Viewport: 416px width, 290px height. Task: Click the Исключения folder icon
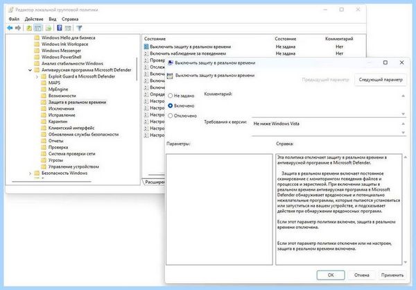pos(44,109)
